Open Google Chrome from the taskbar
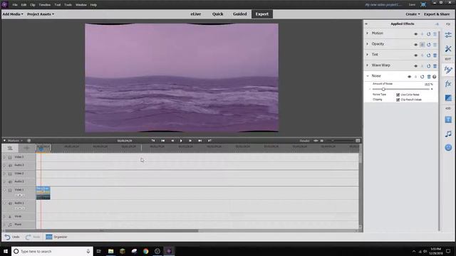Viewport: 456px width, 256px height. click(x=145, y=251)
